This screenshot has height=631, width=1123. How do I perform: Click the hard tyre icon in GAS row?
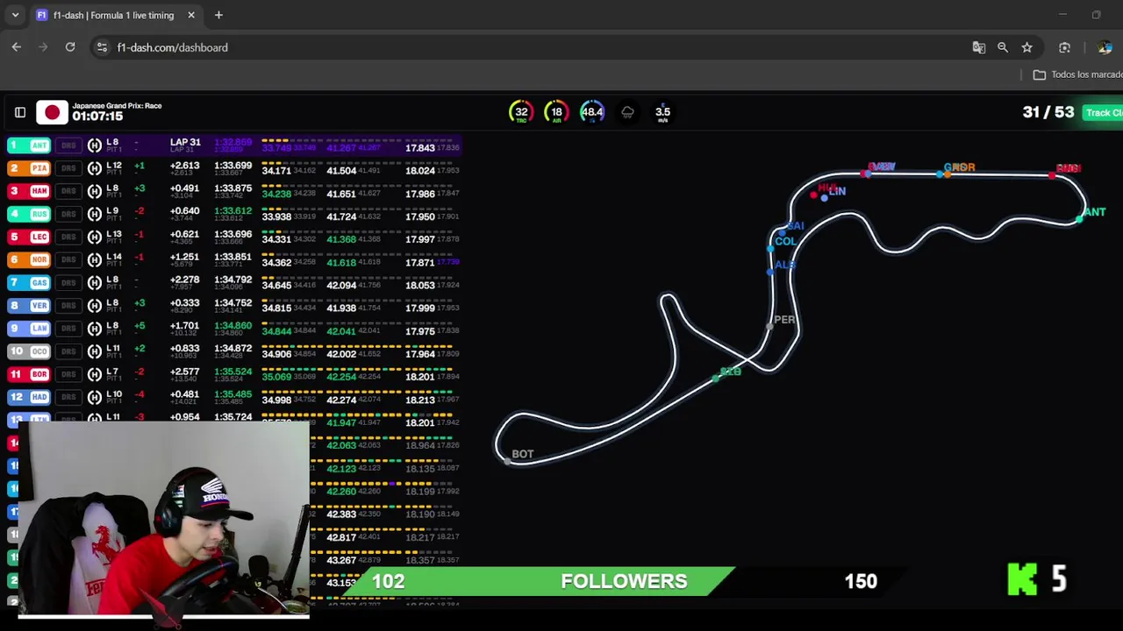[95, 282]
